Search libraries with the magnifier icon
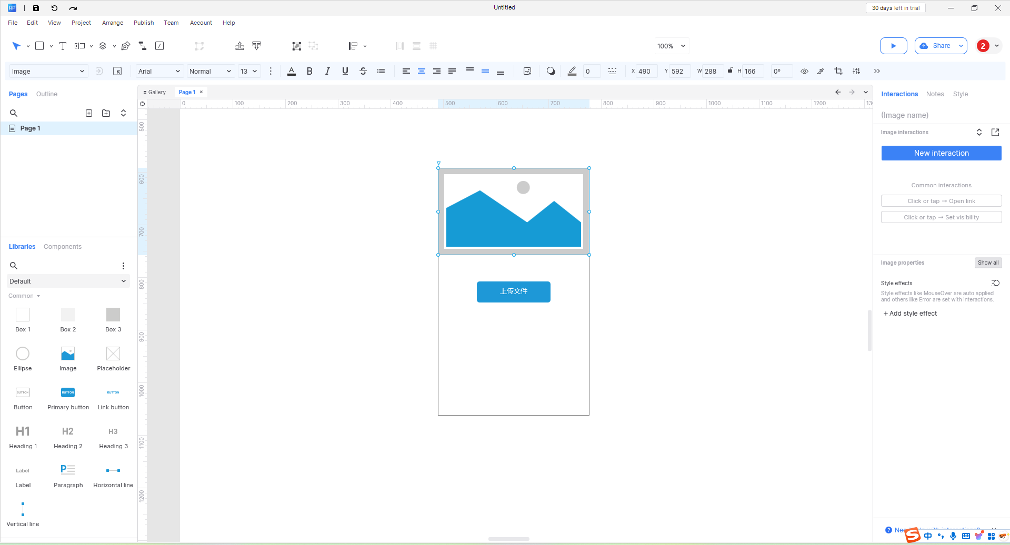The width and height of the screenshot is (1010, 545). (x=14, y=266)
